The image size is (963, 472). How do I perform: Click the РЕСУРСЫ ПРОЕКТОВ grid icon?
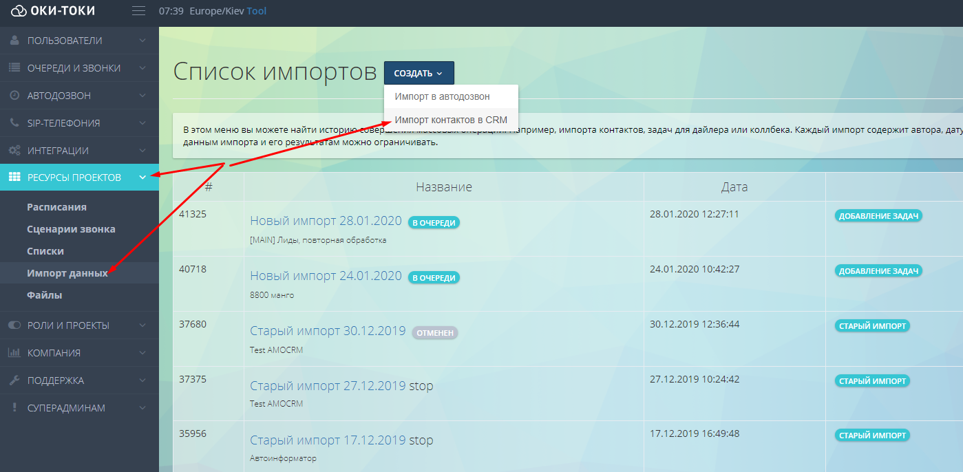click(x=14, y=177)
